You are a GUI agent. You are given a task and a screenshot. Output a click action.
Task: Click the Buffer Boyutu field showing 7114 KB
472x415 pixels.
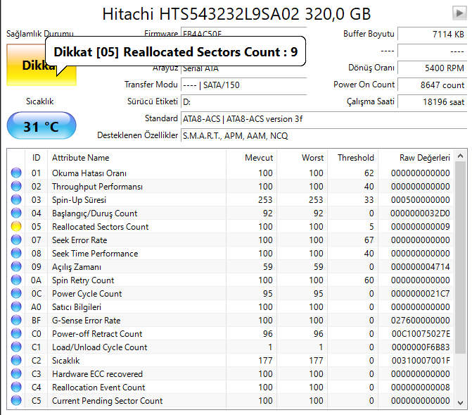pyautogui.click(x=433, y=34)
